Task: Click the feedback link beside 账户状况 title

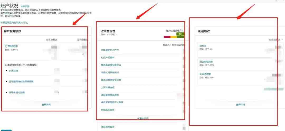Action: pos(25,6)
